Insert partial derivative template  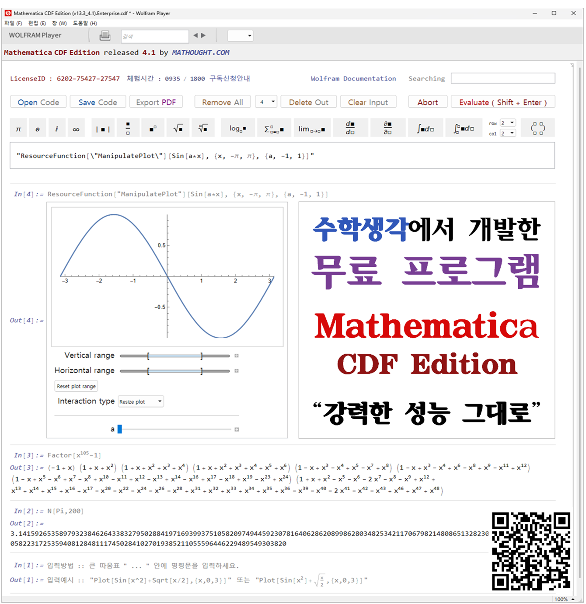pyautogui.click(x=387, y=129)
